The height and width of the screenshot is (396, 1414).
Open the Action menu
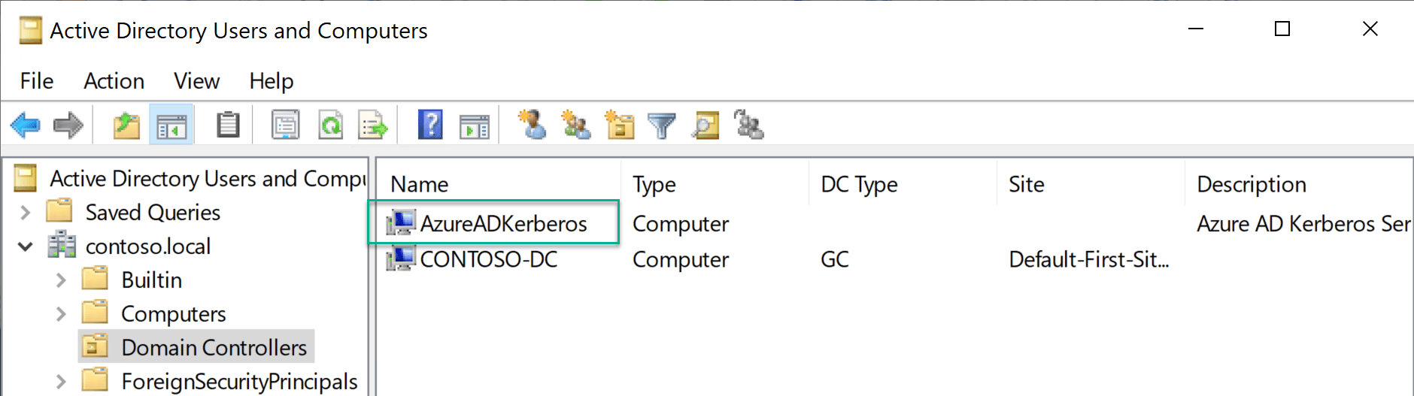[114, 80]
